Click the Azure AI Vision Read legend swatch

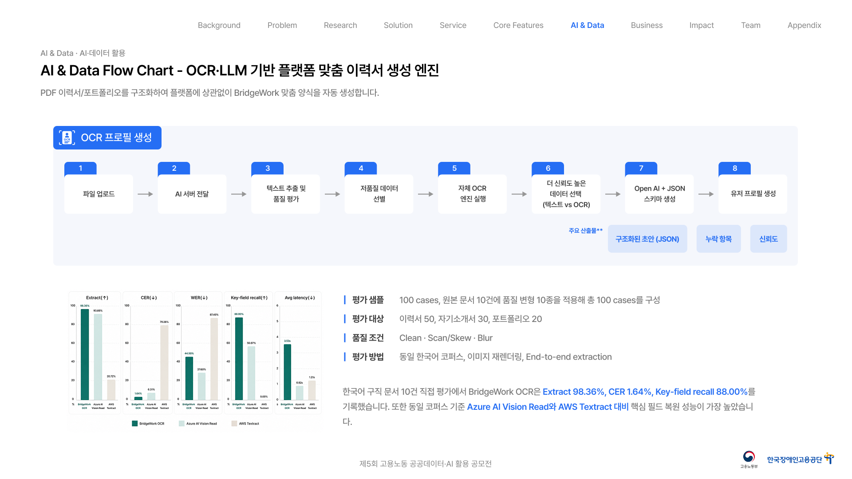pyautogui.click(x=181, y=424)
